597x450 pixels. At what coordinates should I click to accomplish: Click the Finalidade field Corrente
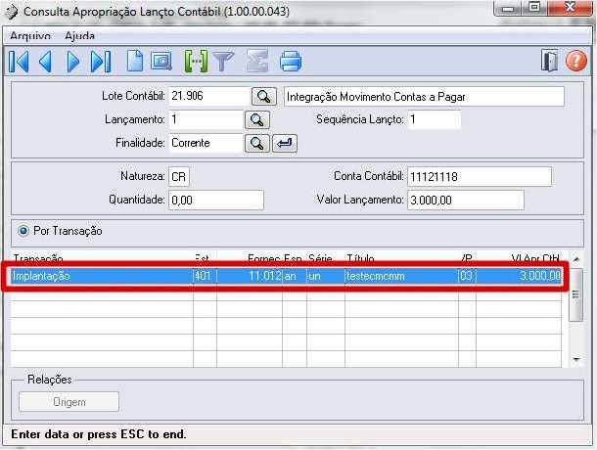point(206,143)
